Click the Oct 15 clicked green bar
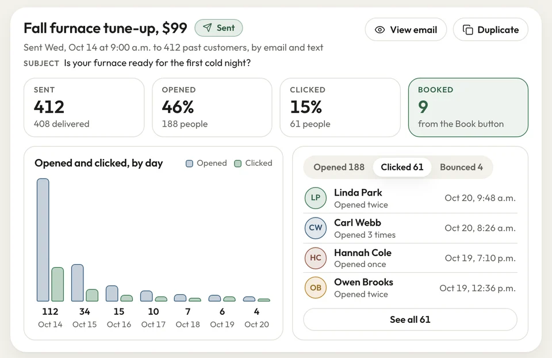 92,295
